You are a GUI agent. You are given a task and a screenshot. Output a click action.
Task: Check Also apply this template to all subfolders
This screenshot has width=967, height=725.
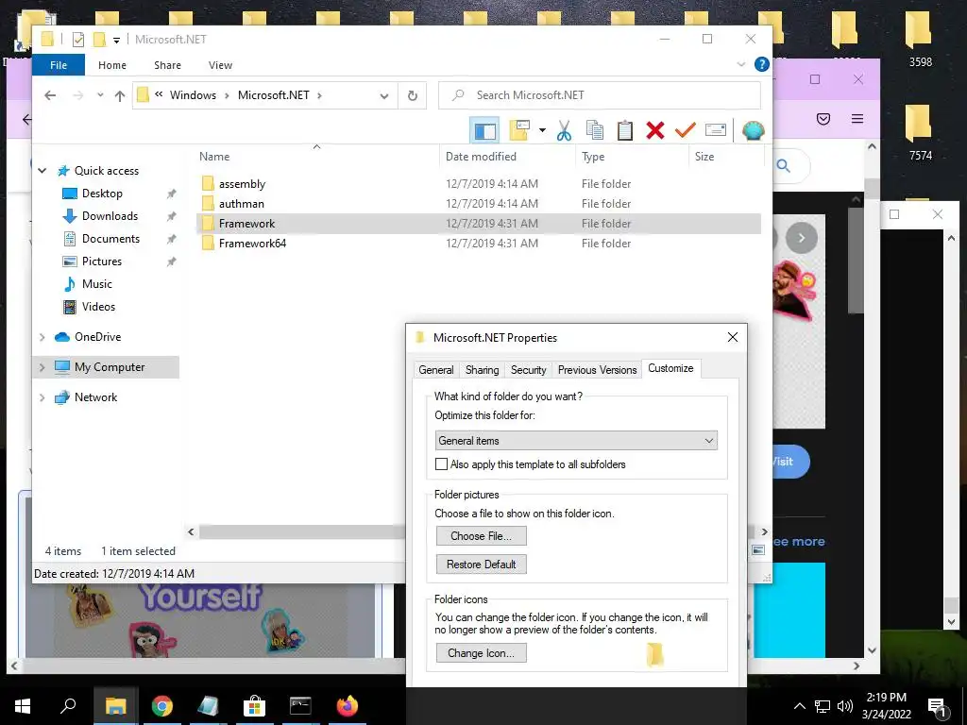[442, 464]
